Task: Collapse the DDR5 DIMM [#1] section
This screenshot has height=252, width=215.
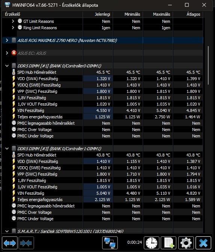Action: pos(7,66)
